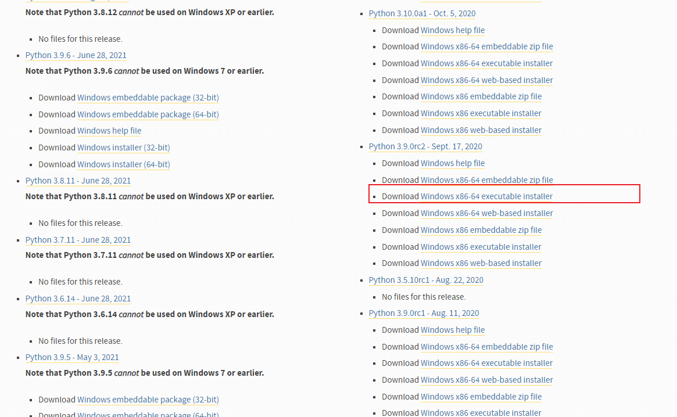Download Windows x86-64 embeddable zip file for Python 3.9.0rc1
This screenshot has height=417, width=677.
[x=487, y=347]
